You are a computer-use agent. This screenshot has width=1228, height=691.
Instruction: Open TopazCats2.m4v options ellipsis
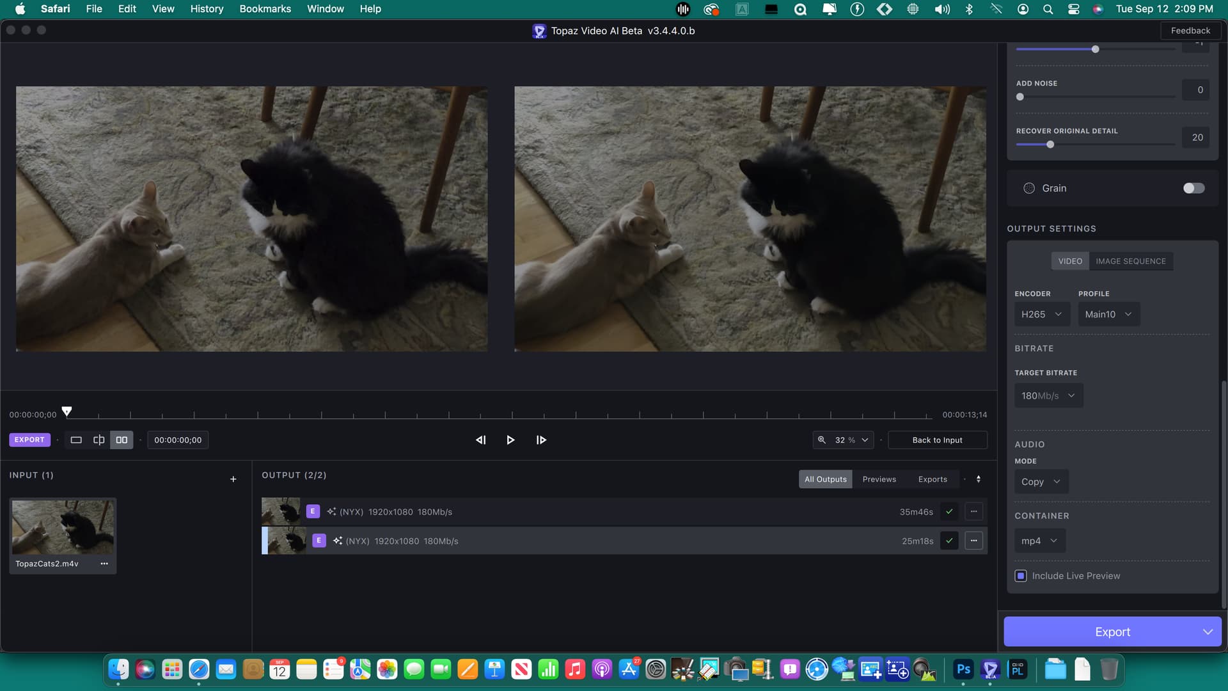pos(104,564)
